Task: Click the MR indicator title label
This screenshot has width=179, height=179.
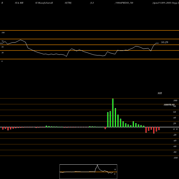Action: click(x=160, y=93)
